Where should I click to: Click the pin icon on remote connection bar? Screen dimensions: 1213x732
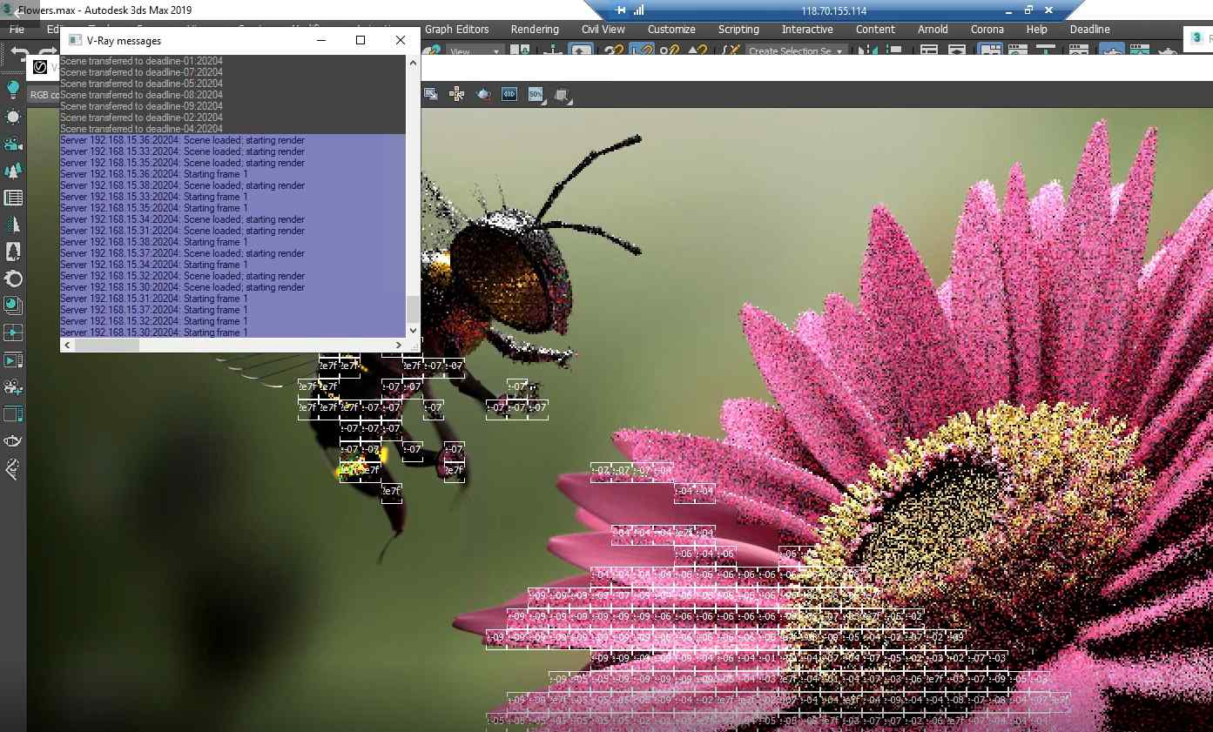620,10
